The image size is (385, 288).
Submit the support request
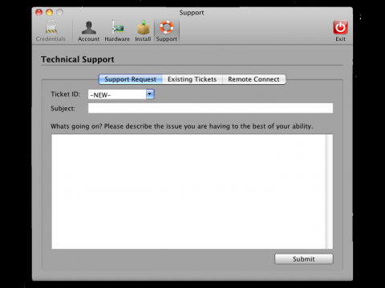(x=304, y=259)
